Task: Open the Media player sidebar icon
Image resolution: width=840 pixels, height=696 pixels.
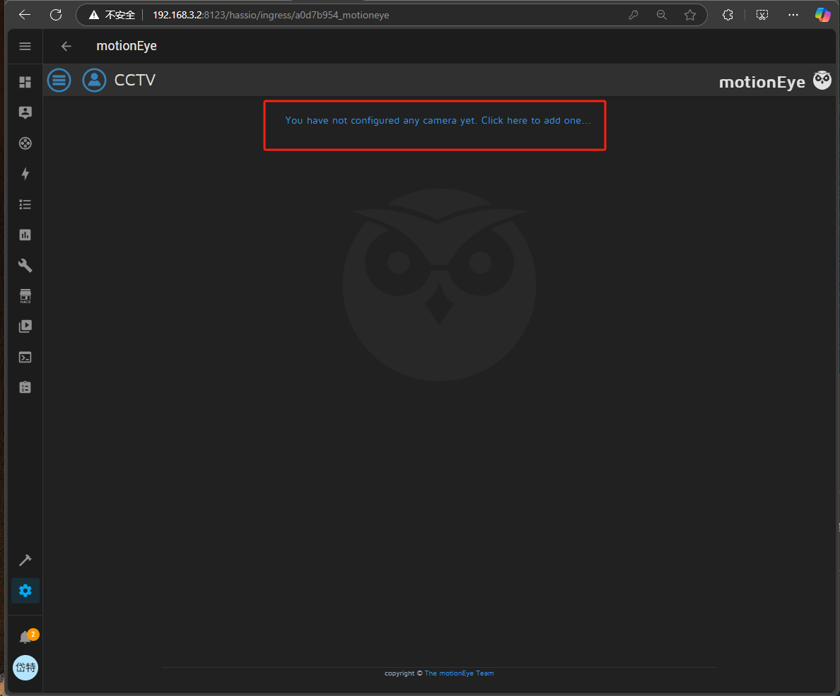Action: pyautogui.click(x=25, y=326)
